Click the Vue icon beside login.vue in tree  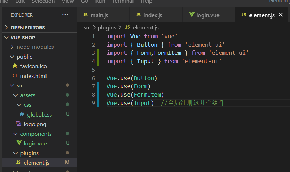click(19, 143)
